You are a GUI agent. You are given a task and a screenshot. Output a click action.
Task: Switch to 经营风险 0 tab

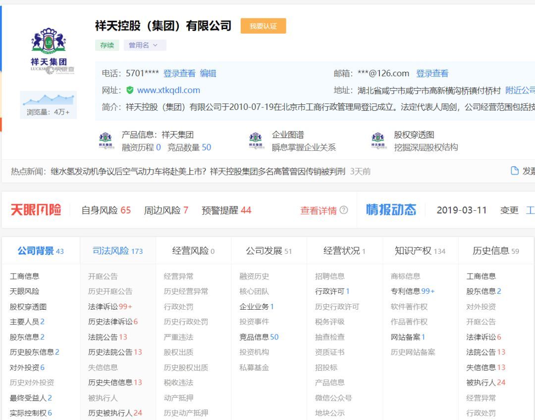point(194,251)
